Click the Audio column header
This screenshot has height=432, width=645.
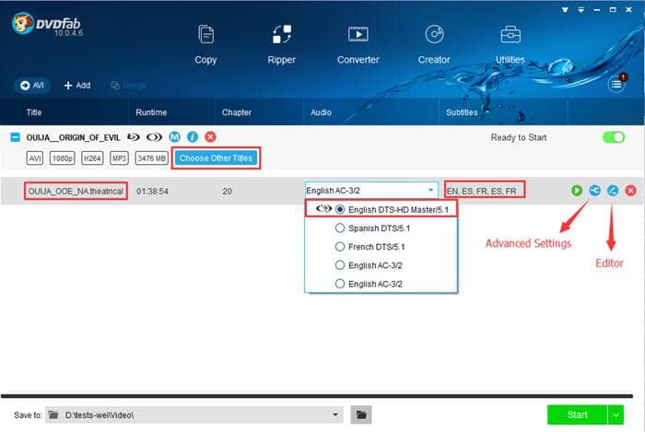point(321,112)
